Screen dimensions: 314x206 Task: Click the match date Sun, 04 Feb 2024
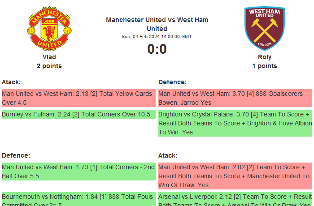pos(157,37)
